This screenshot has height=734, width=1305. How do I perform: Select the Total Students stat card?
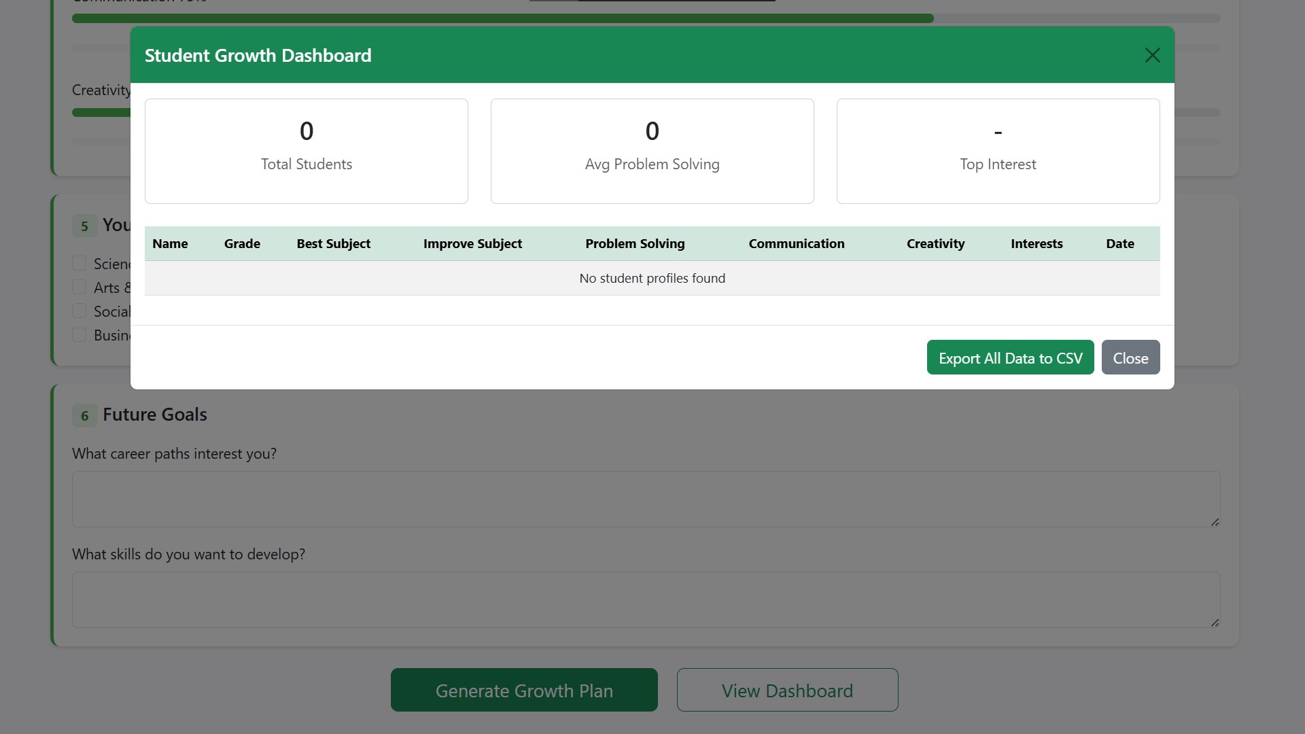[306, 151]
